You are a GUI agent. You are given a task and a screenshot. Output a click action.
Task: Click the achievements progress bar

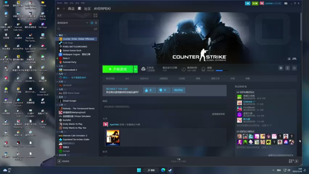pos(222,70)
